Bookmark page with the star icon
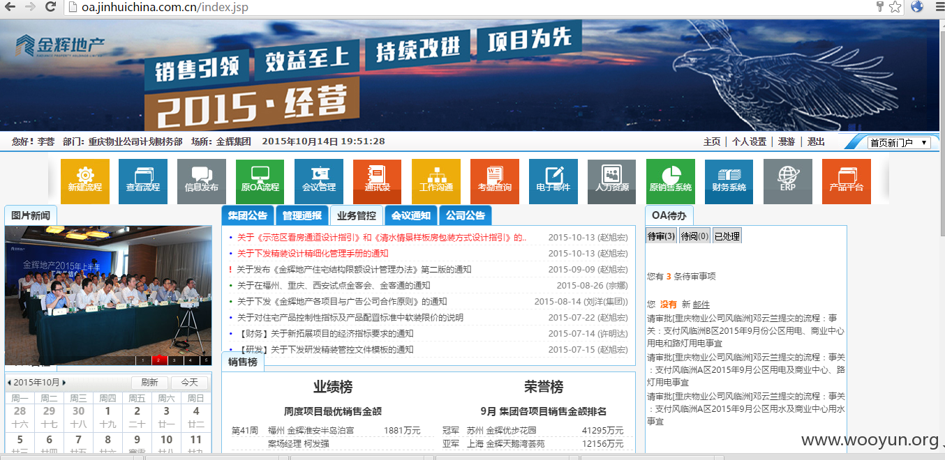Viewport: 945px width, 460px height. pos(895,7)
